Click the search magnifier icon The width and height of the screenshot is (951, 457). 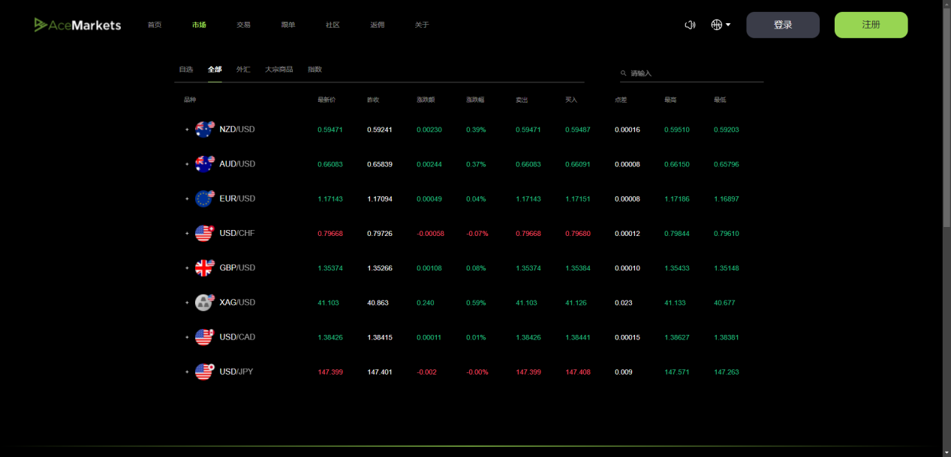coord(623,73)
